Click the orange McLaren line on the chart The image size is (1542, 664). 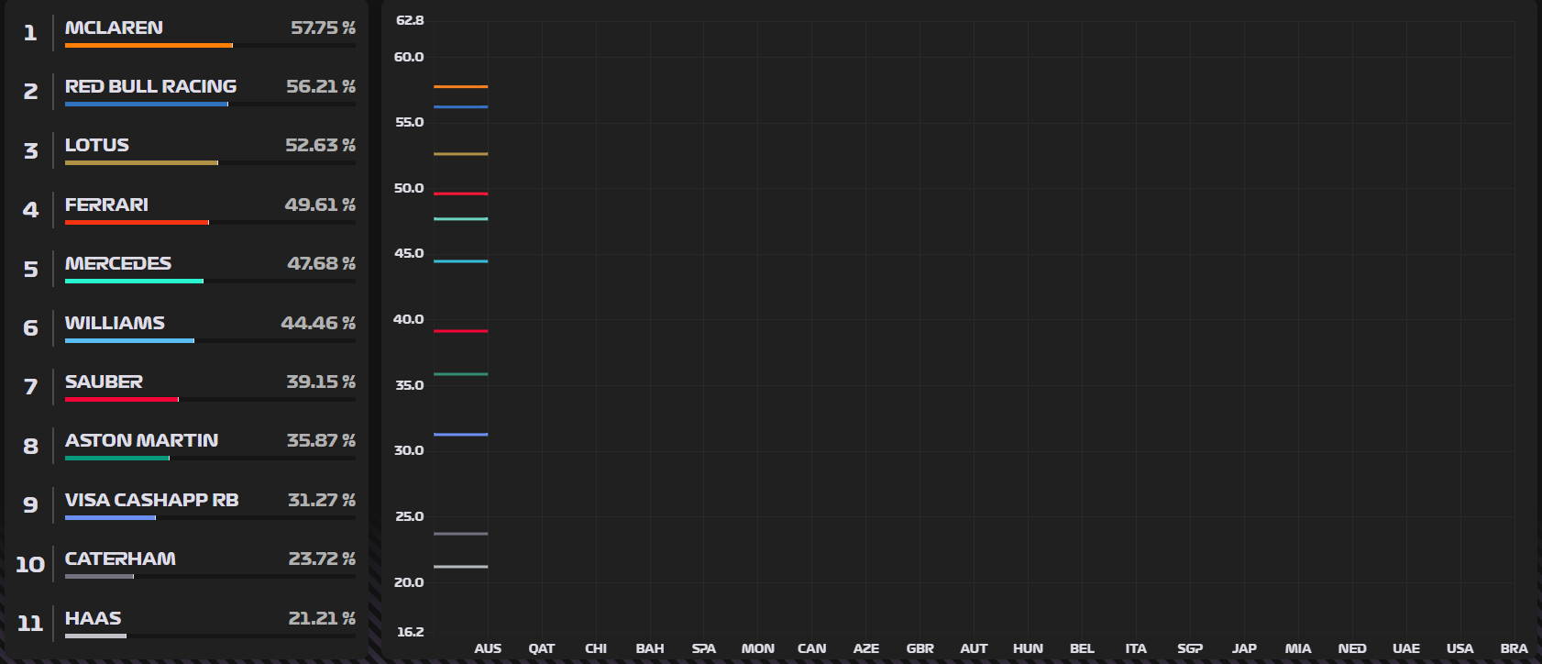tap(460, 87)
